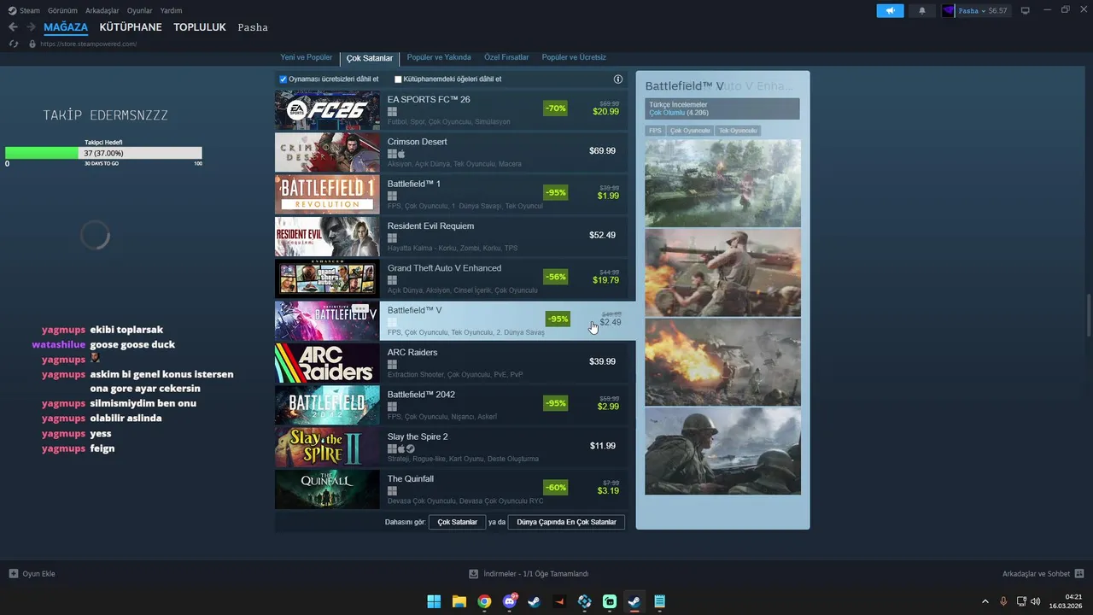
Task: Open Crimson Desert game capsule
Action: (x=327, y=152)
